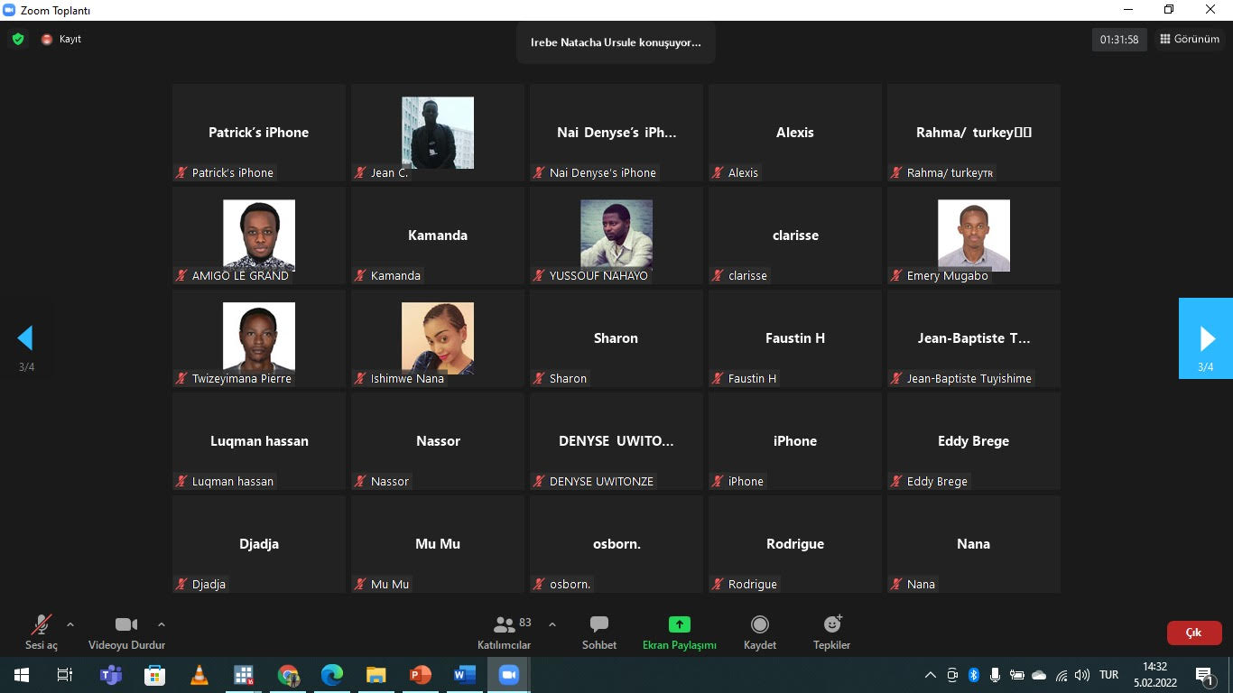Click the DENYSE UWITONZE name label
This screenshot has width=1233, height=693.
pos(601,481)
